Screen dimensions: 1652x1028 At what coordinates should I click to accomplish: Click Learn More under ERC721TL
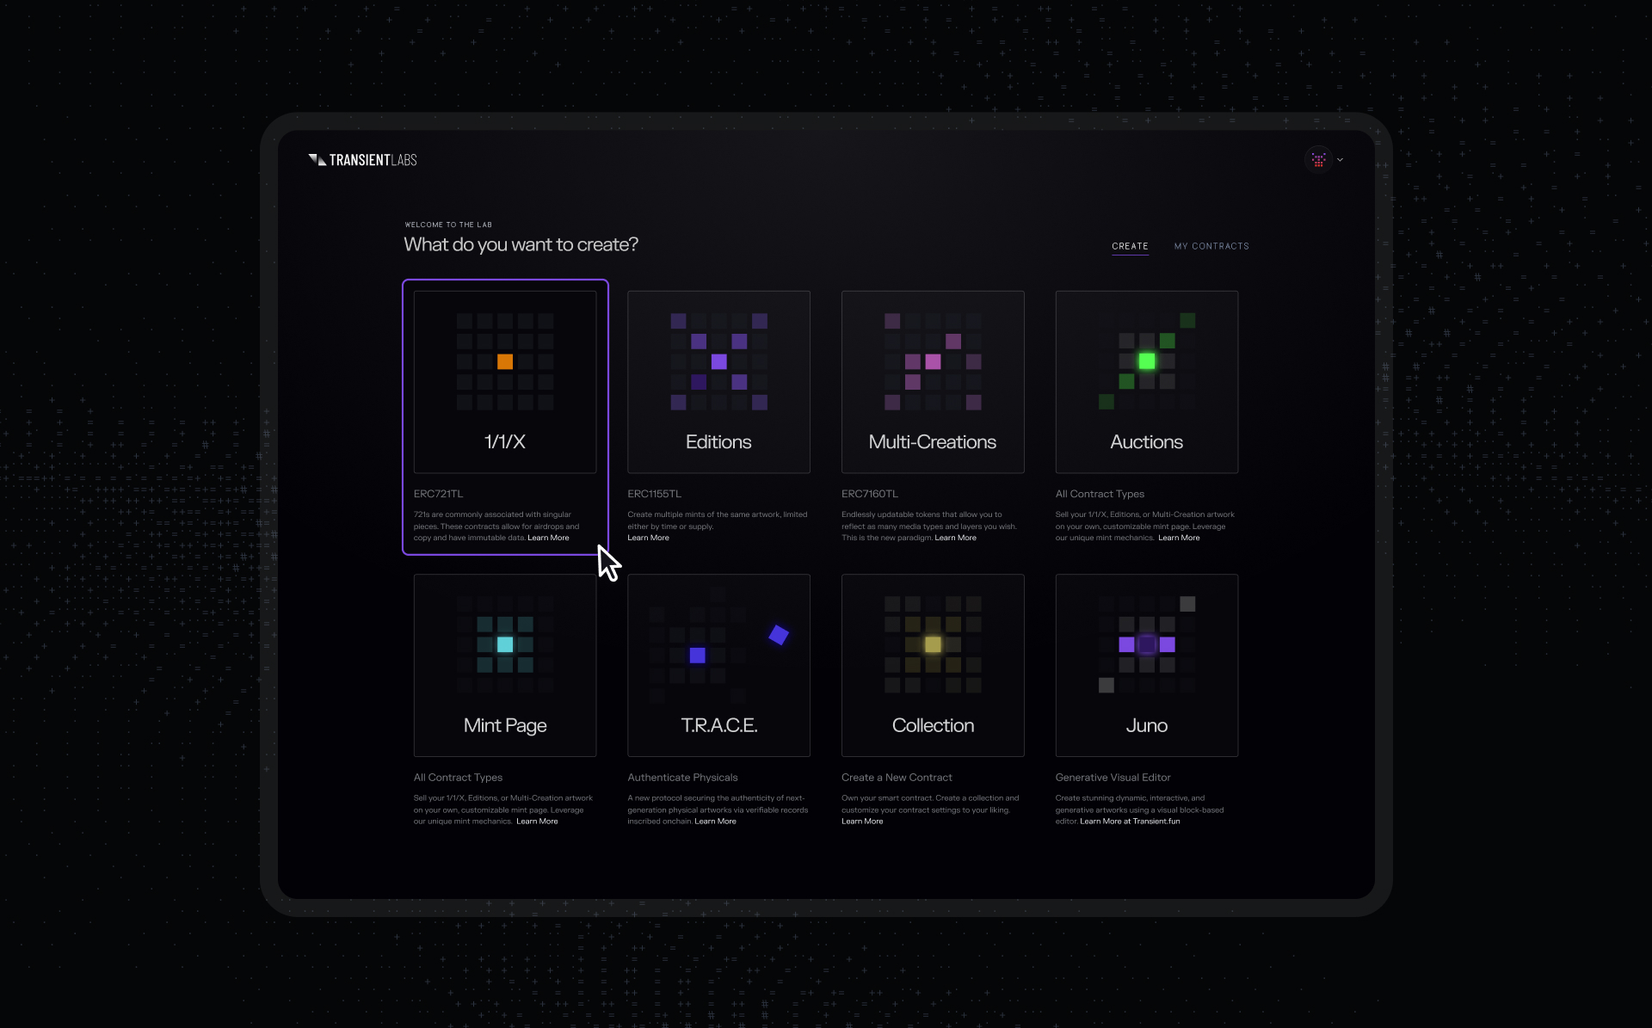[548, 538]
